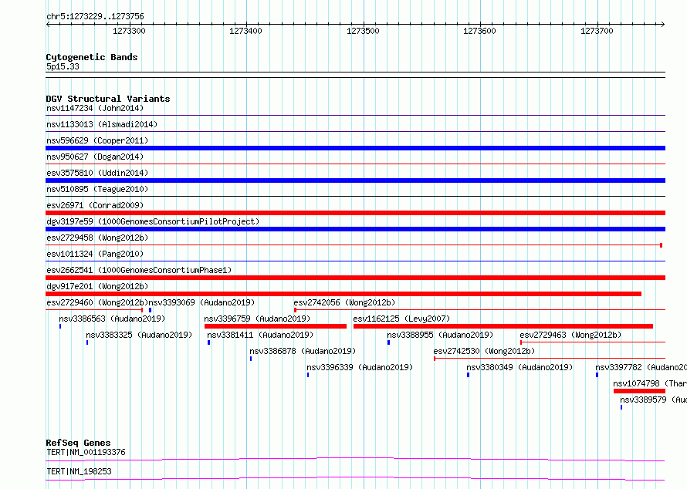Click blue marker under nsv3380349 label

[468, 375]
